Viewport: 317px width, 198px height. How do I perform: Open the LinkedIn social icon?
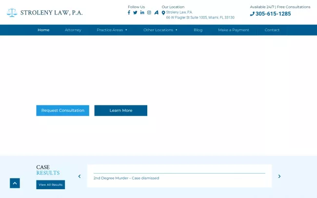[142, 13]
